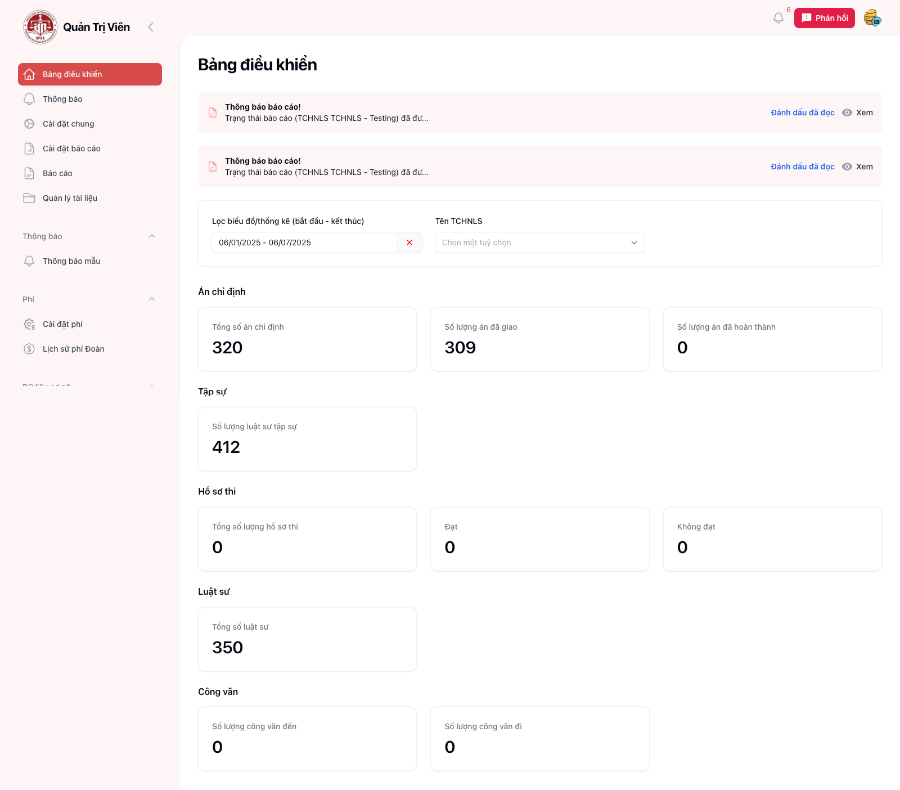The width and height of the screenshot is (900, 790).
Task: Mark second notification as read (Đánh dấu đã đọc)
Action: (802, 167)
